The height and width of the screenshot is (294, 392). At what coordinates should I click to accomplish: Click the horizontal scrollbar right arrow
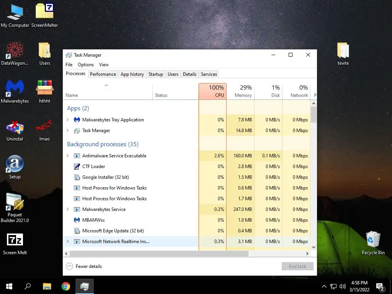point(307,253)
